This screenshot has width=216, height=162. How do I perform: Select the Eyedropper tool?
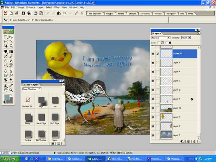[11, 80]
